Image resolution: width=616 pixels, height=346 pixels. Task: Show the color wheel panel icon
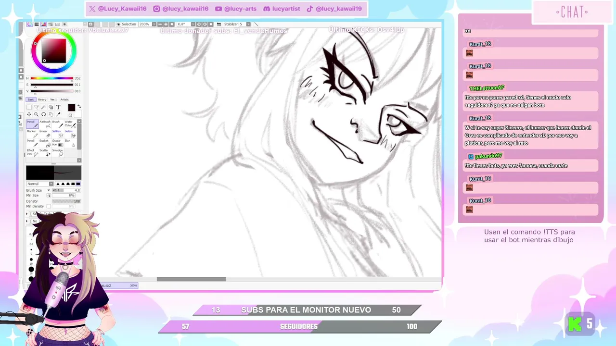tap(29, 24)
